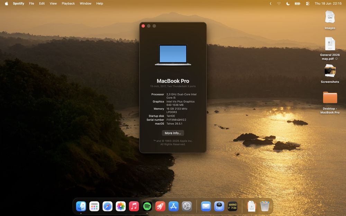Open System Settings gear in dock

pos(187,206)
